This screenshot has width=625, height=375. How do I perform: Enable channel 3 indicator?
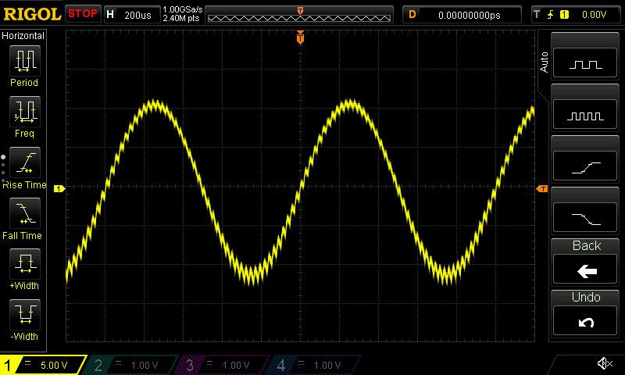pos(222,365)
